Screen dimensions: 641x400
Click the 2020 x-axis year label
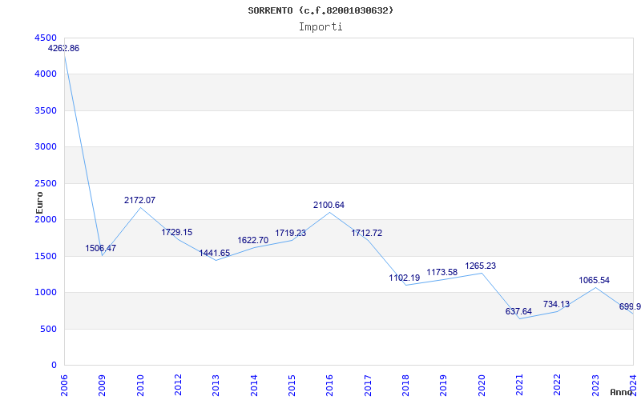482,385
